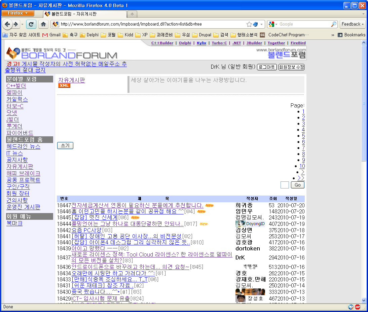Go to the Firefox Home page
This screenshot has width=368, height=312.
[x=43, y=24]
